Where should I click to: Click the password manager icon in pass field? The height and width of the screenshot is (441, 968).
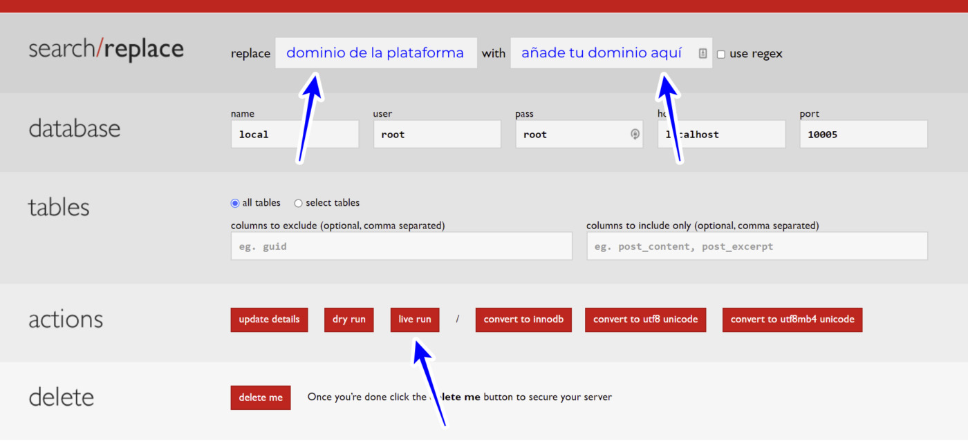click(x=635, y=135)
